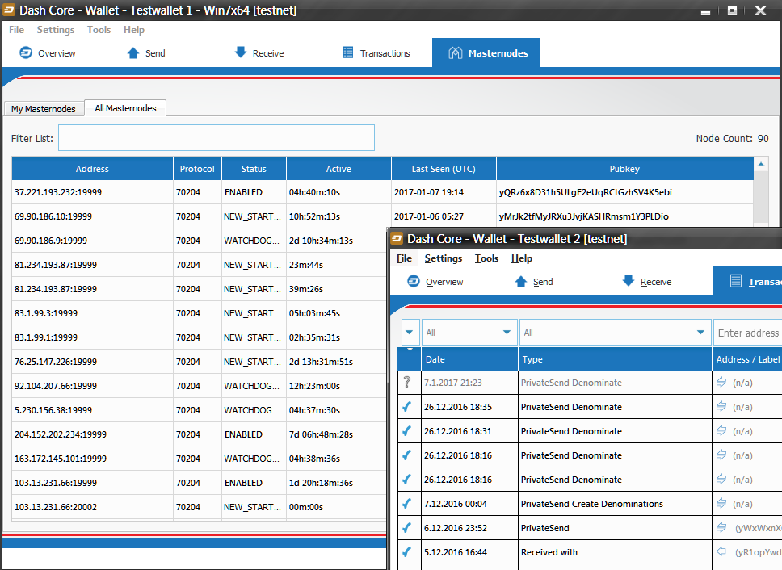Click Receive icon in Testwallet 2
Viewport: 782px width, 570px height.
point(629,281)
